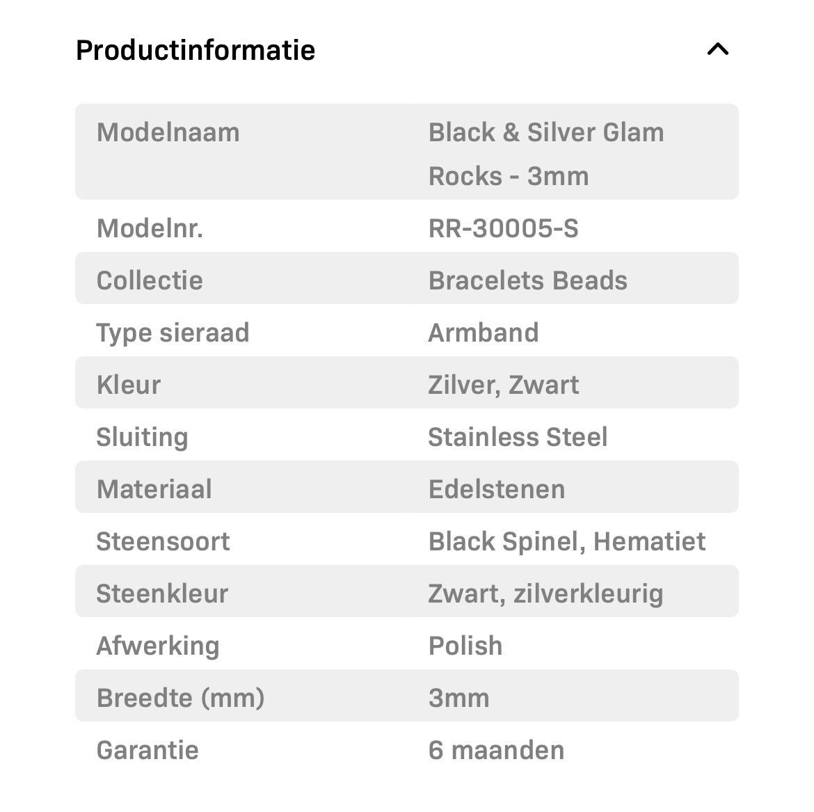
Task: Select the Polish afwerking value
Action: tap(465, 646)
